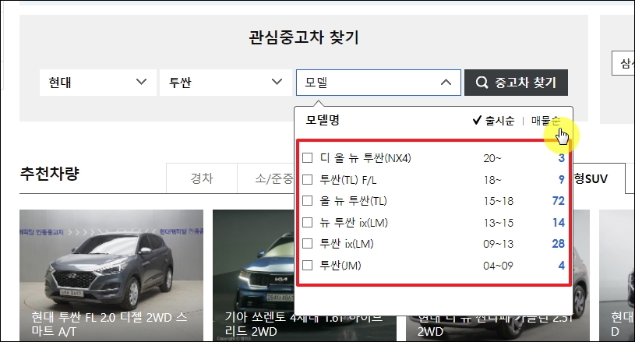Click the chevron arrow of 현대 dropdown
Viewport: 635px width, 342px height.
[x=141, y=82]
